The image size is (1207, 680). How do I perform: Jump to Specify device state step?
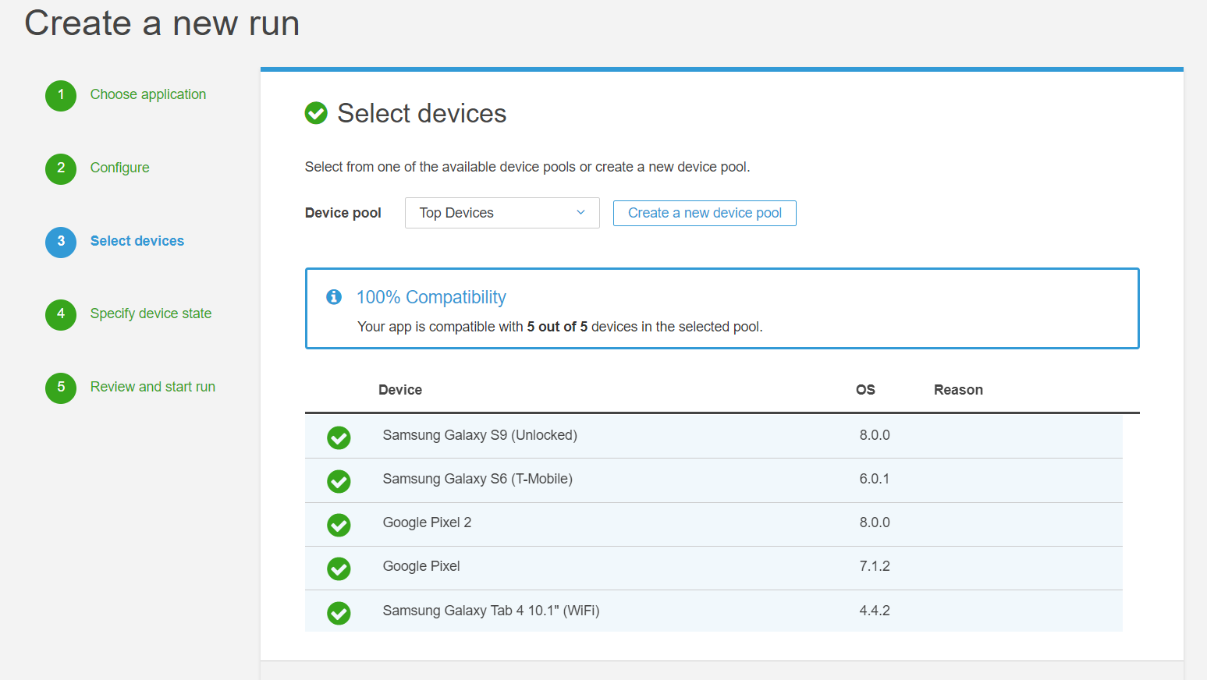[151, 313]
